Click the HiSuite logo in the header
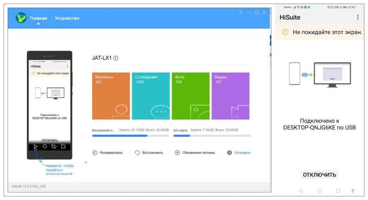Image resolution: width=368 pixels, height=200 pixels. (21, 18)
